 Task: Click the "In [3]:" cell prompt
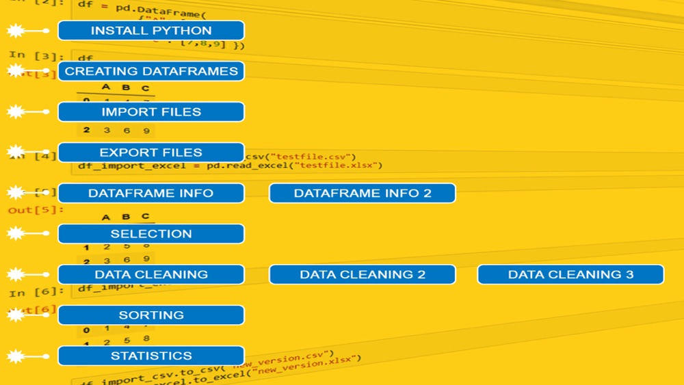(x=36, y=55)
